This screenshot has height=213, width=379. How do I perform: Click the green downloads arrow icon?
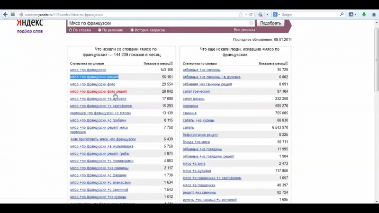364,15
